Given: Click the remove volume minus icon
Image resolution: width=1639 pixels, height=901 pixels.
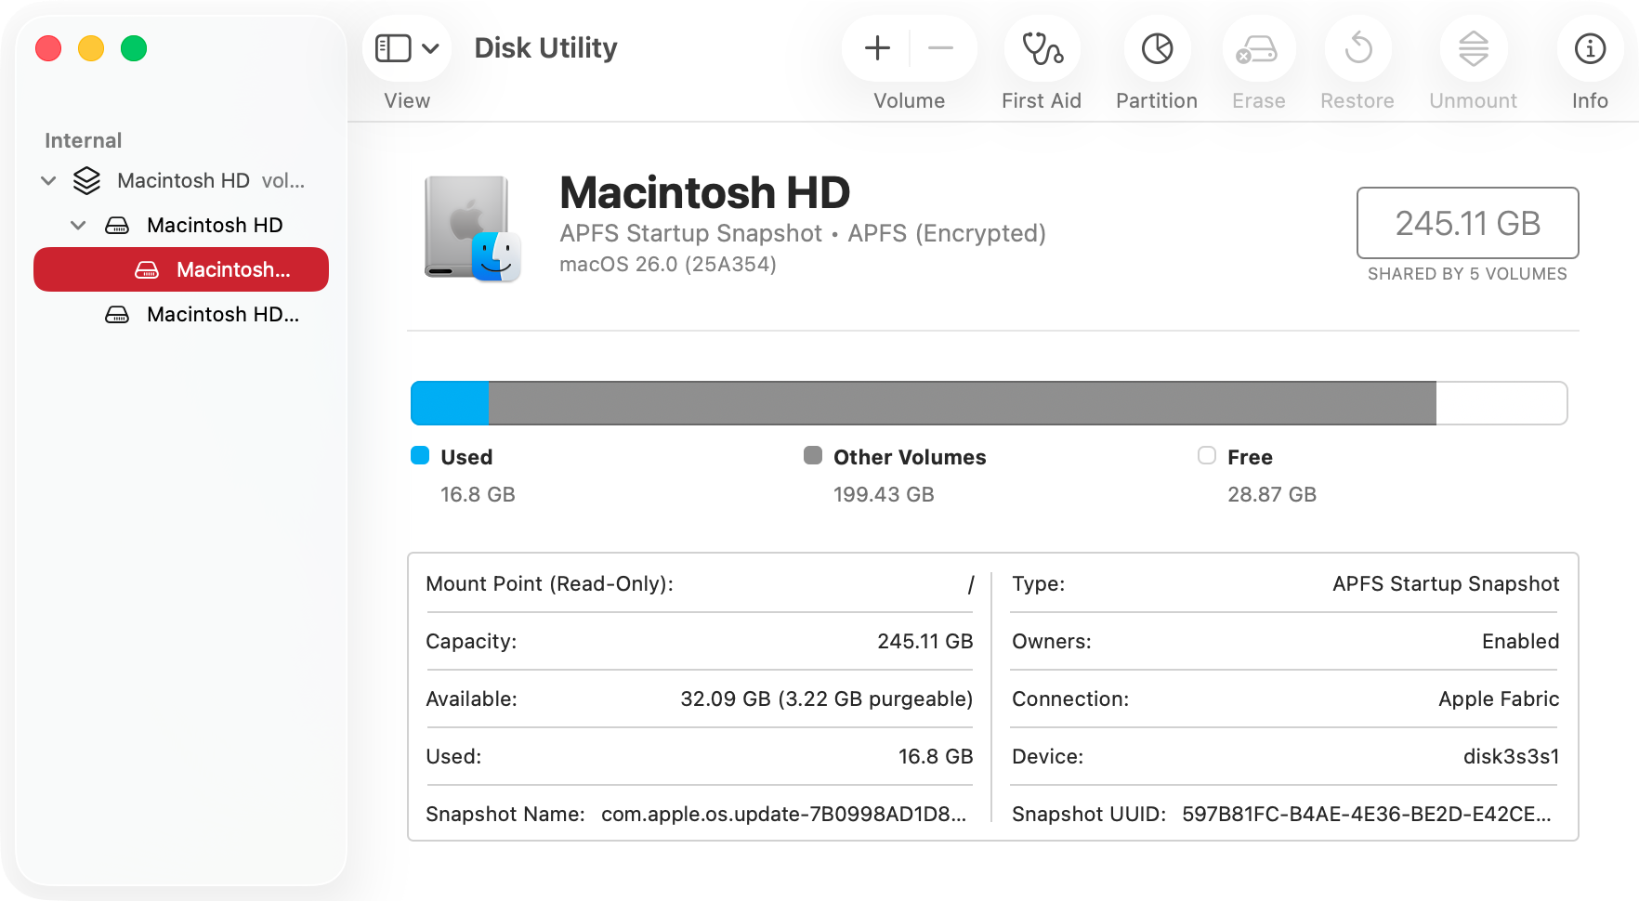Looking at the screenshot, I should point(941,47).
